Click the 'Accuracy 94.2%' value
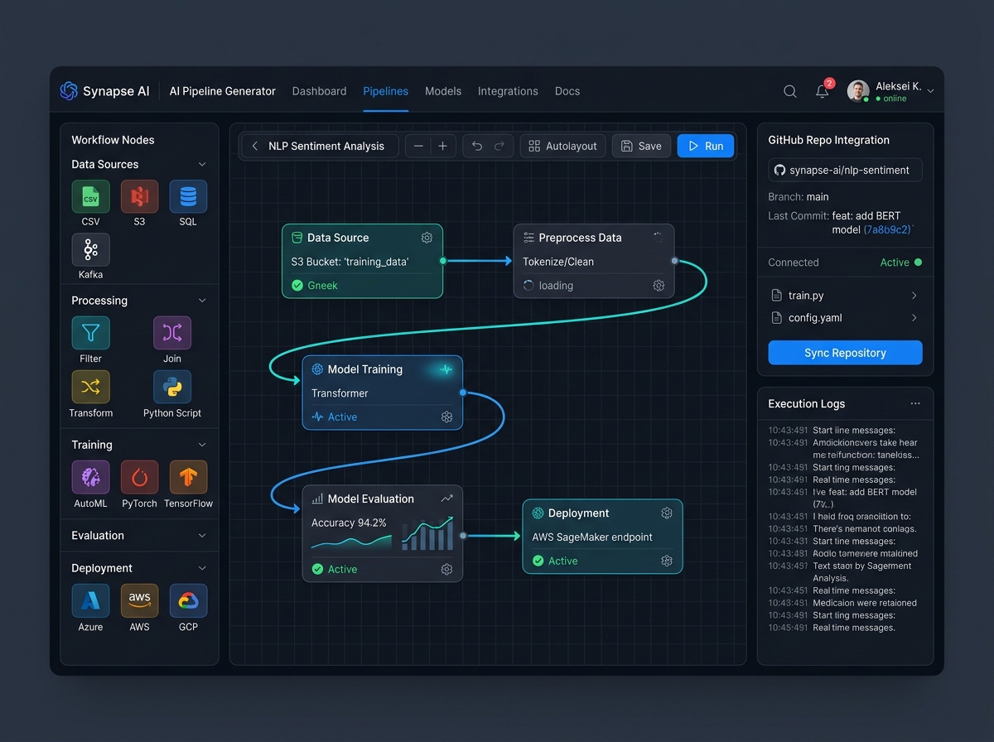The image size is (994, 742). [349, 523]
